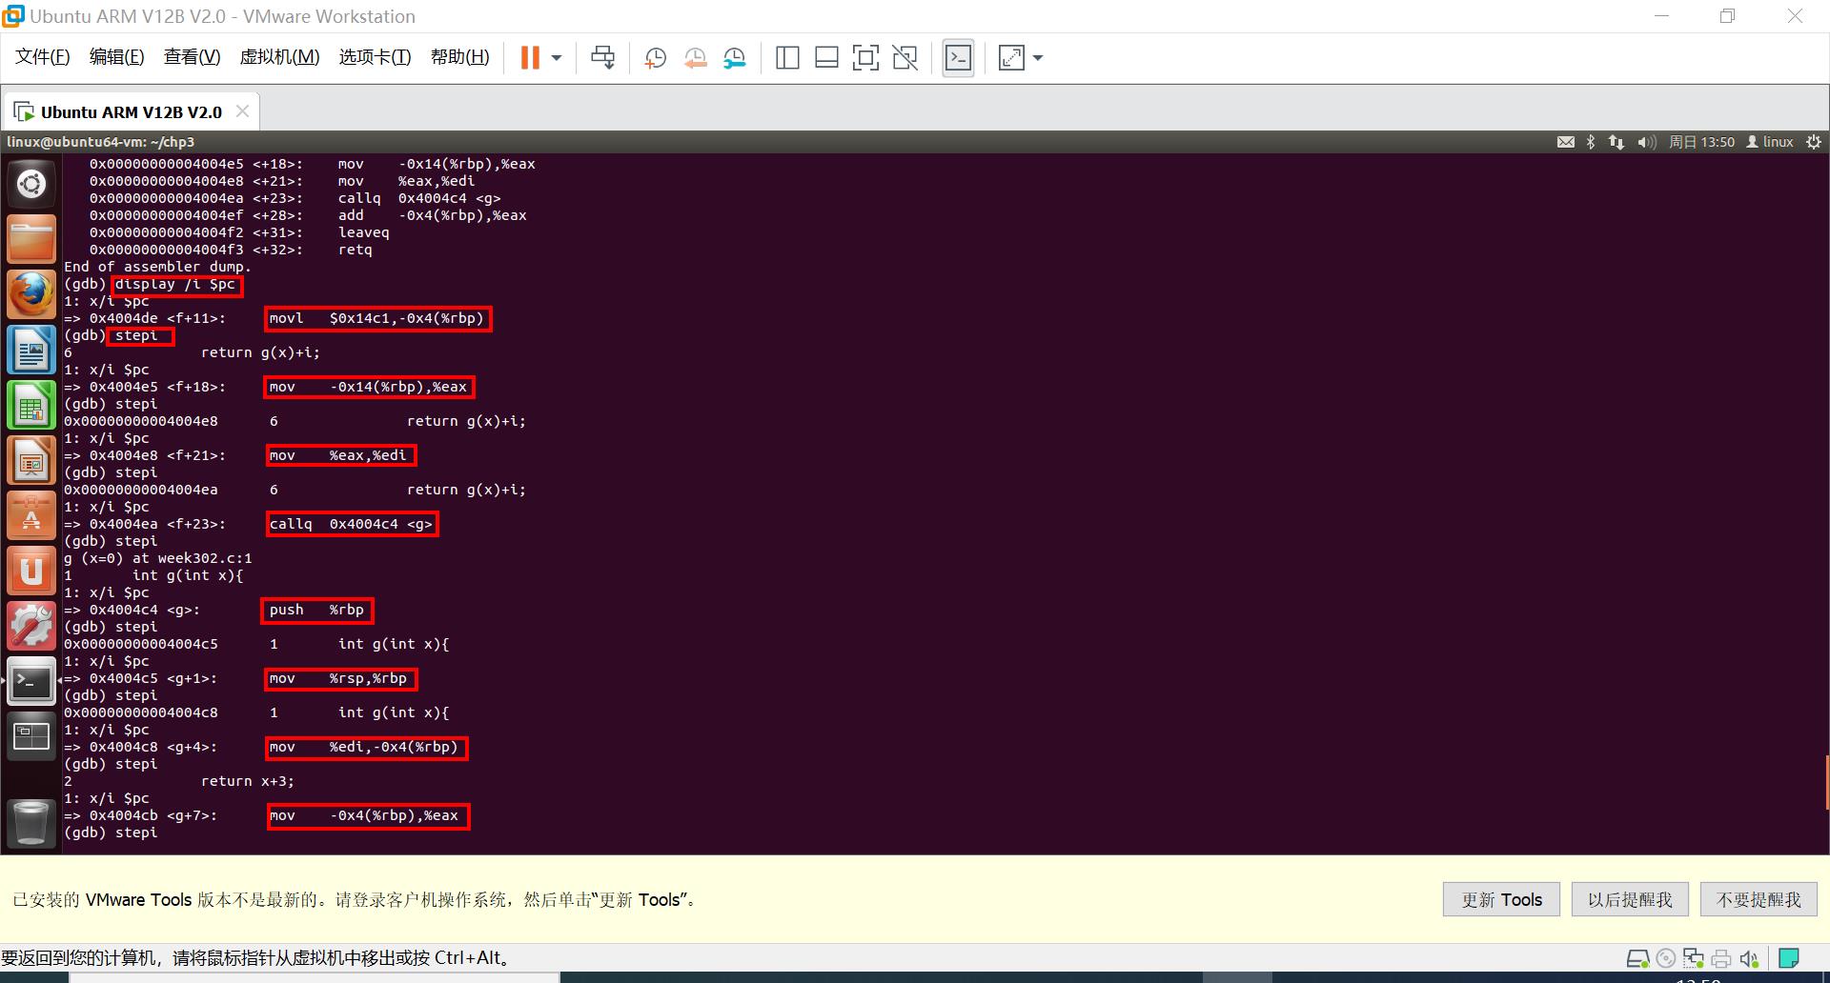Close the Ubuntu ARM V12B V2.0 tab
Viewport: 1830px width, 983px height.
[x=242, y=111]
